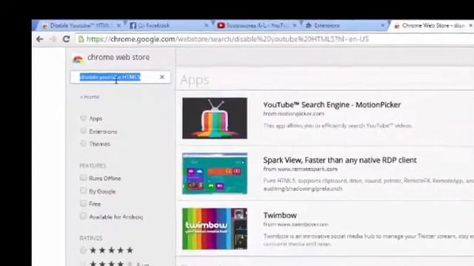
Task: Click 'from www.remotespark.com' text
Action: 300,169
